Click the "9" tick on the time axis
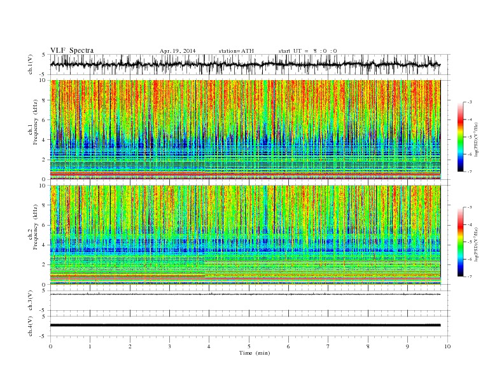The width and height of the screenshot is (504, 389). click(x=407, y=346)
